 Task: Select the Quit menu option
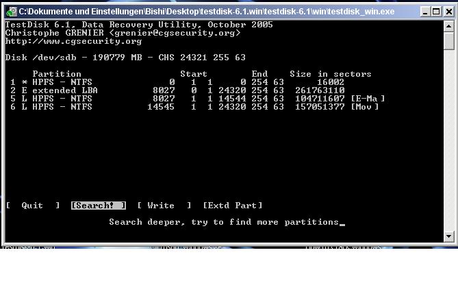tap(33, 206)
